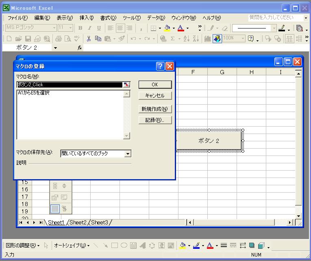Open the AutoShapes menu

(x=72, y=246)
